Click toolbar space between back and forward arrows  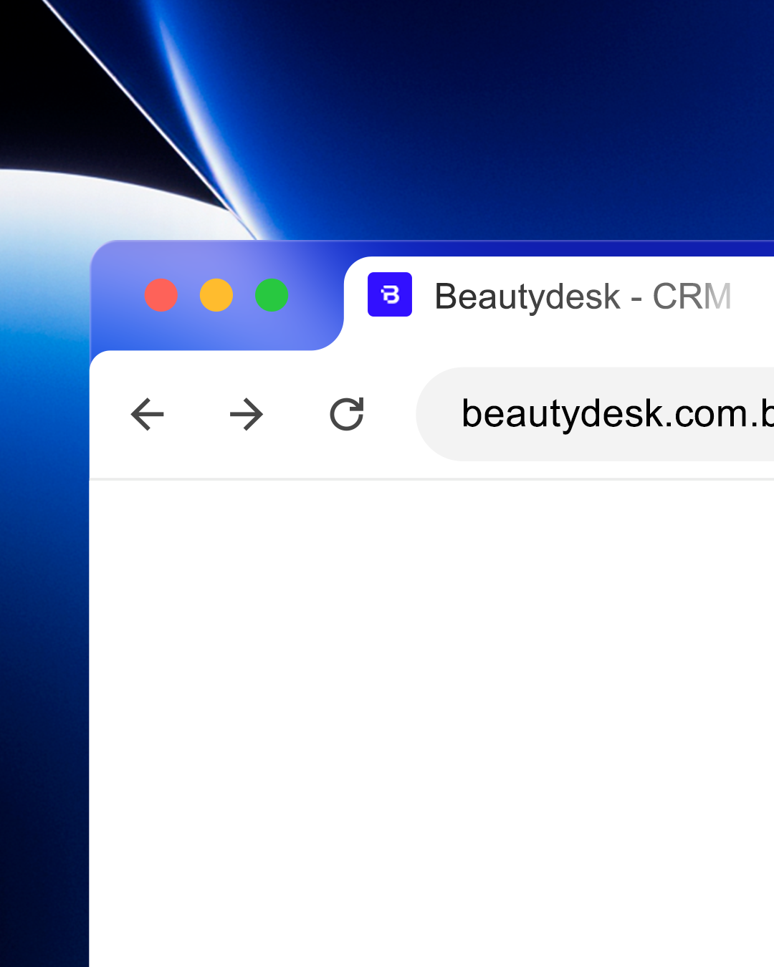tap(197, 414)
